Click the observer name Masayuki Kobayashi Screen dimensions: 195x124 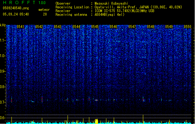111,3
